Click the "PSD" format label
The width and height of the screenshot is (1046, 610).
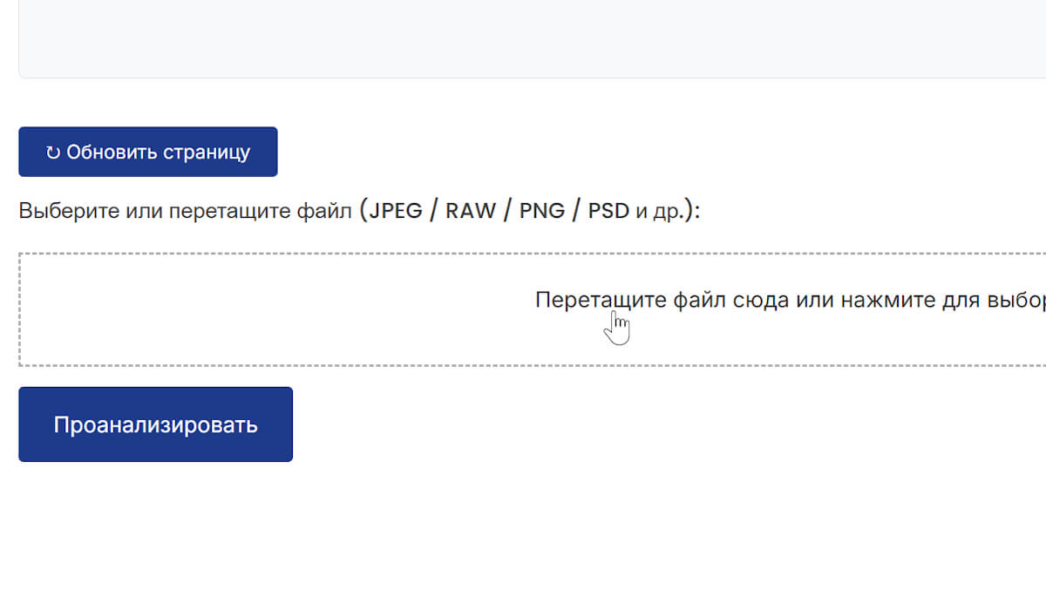(x=608, y=211)
